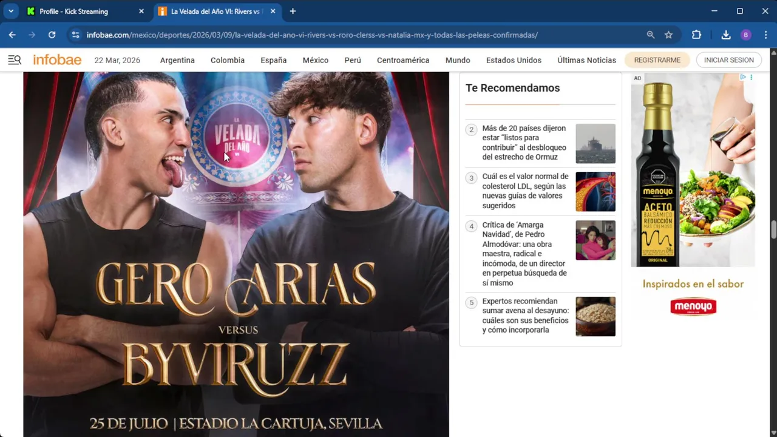This screenshot has height=437, width=777.
Task: Open the Estados Unidos section
Action: tap(514, 60)
